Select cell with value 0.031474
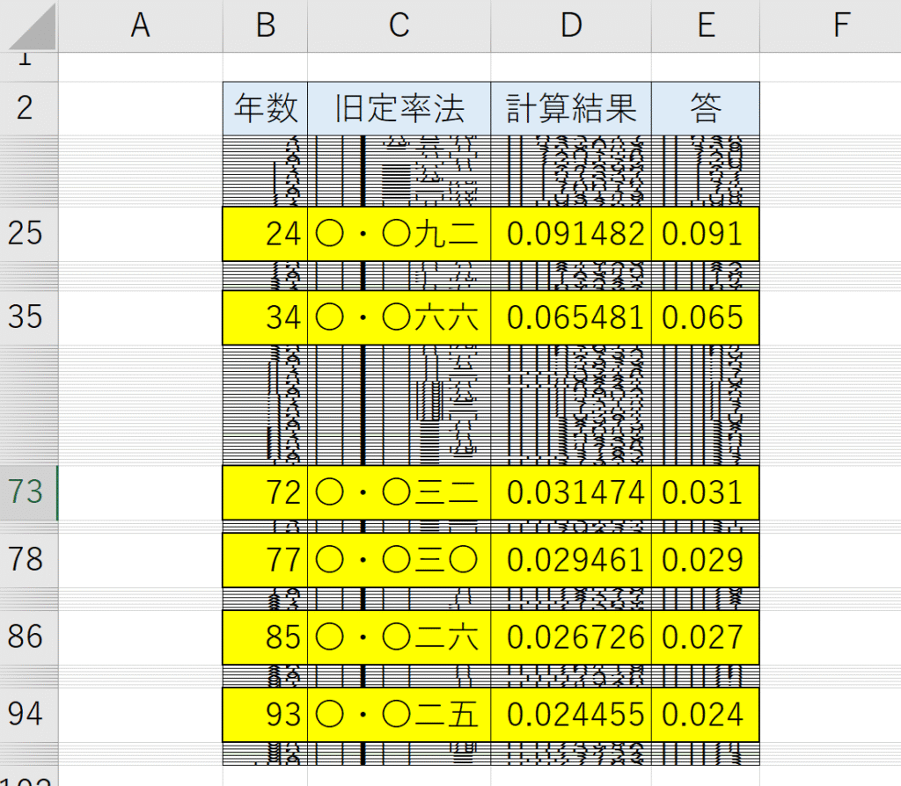This screenshot has width=901, height=786. pos(570,492)
